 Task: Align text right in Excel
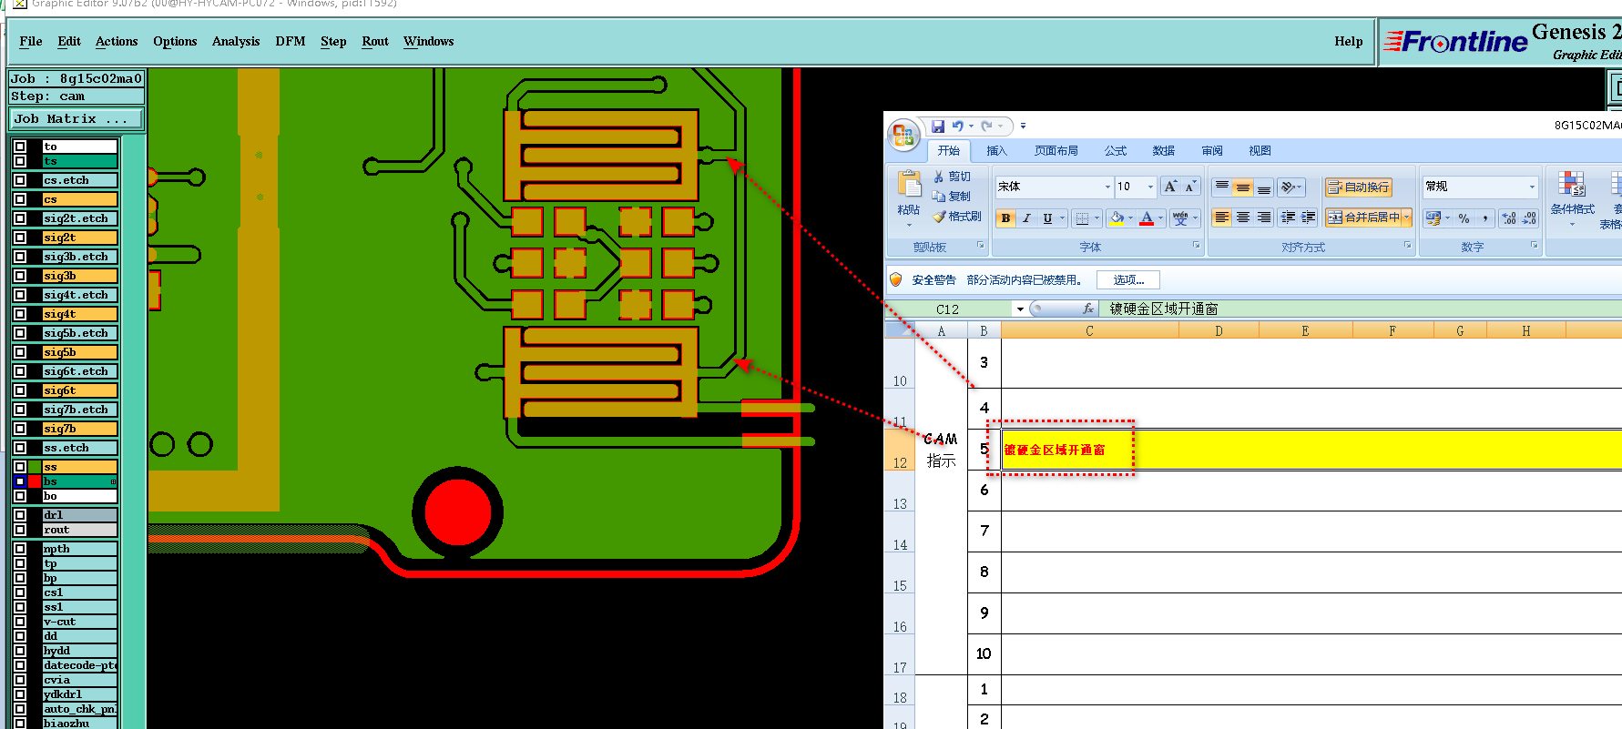tap(1264, 218)
